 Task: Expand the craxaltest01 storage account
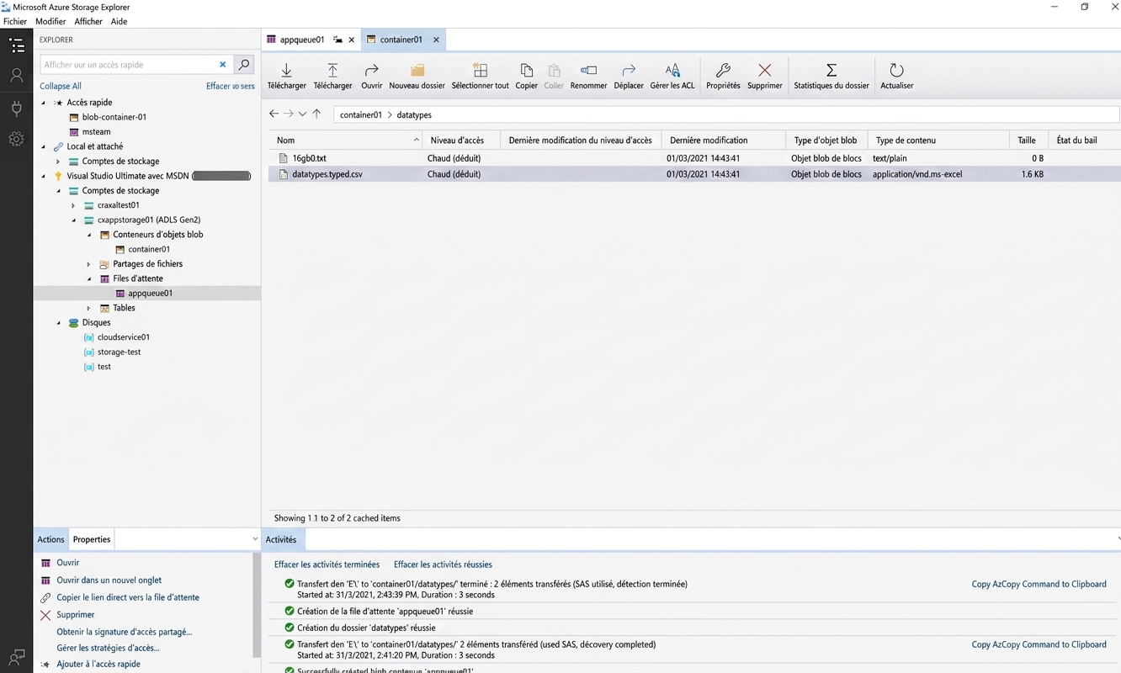[x=73, y=205]
